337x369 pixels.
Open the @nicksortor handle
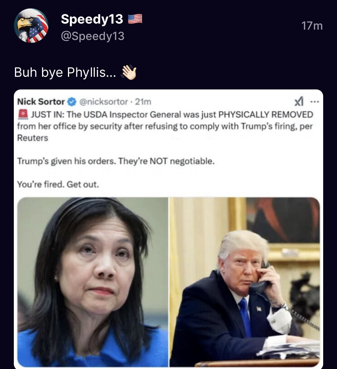tap(103, 102)
